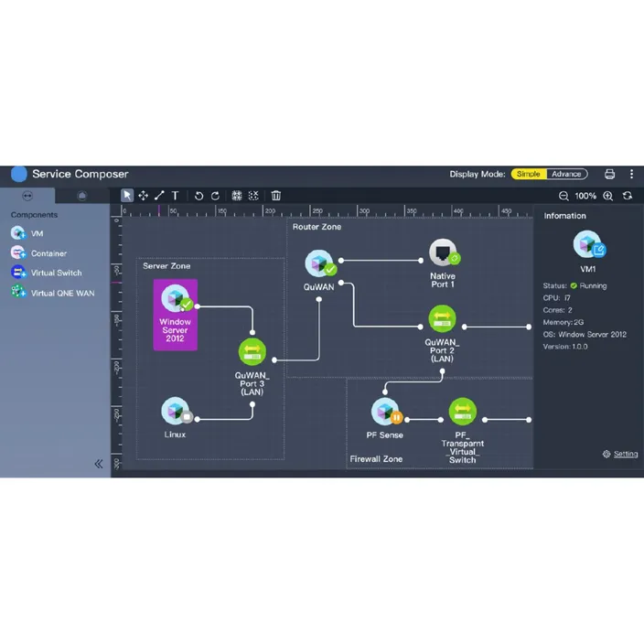Delete with the trash icon
The height and width of the screenshot is (644, 644).
(x=276, y=196)
